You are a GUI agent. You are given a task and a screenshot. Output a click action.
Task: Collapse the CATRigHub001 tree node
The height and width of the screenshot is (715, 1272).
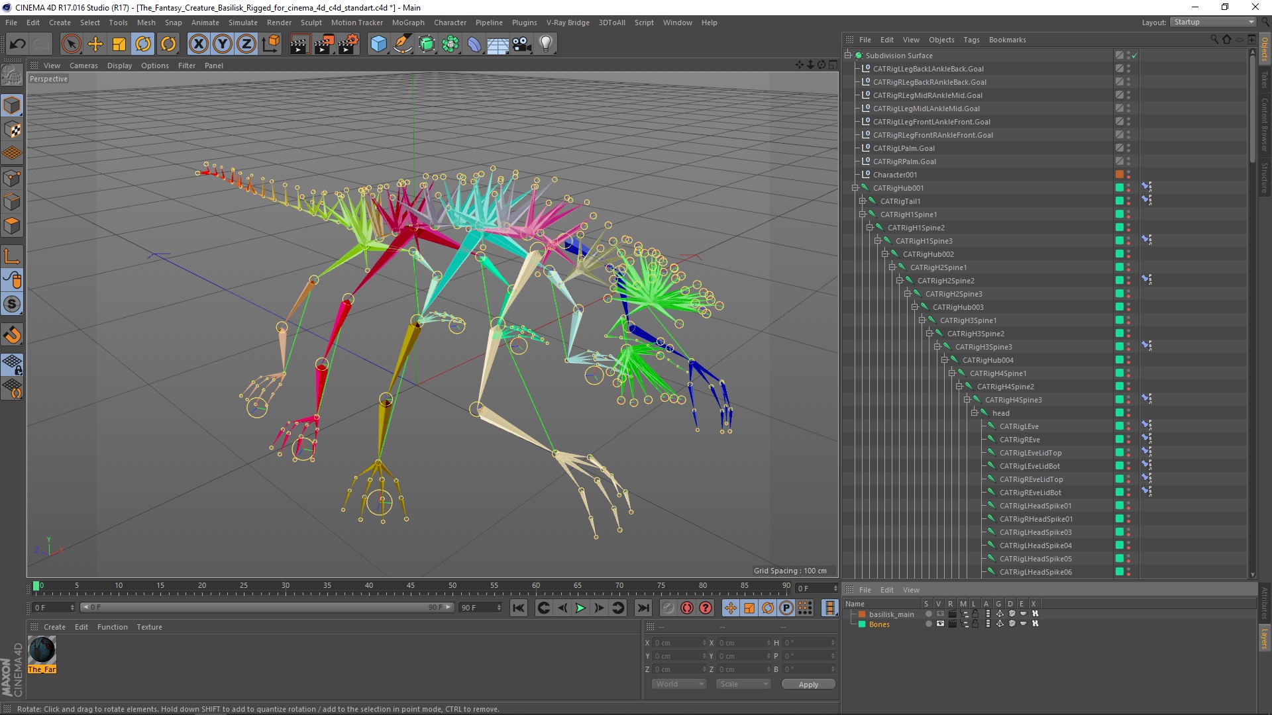[855, 188]
